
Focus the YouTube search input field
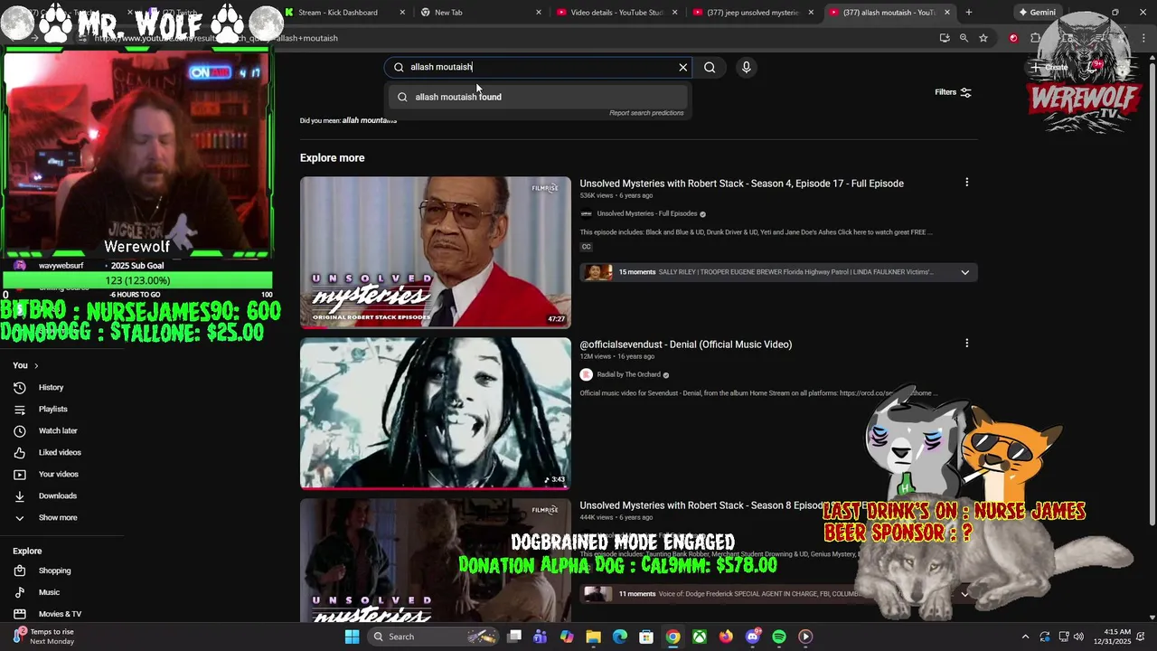[539, 67]
